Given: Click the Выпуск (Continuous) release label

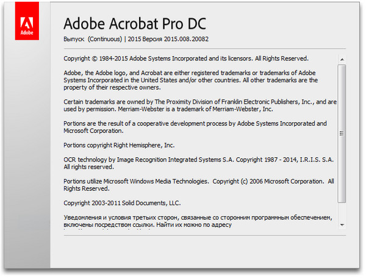Looking at the screenshot, I should [x=92, y=39].
